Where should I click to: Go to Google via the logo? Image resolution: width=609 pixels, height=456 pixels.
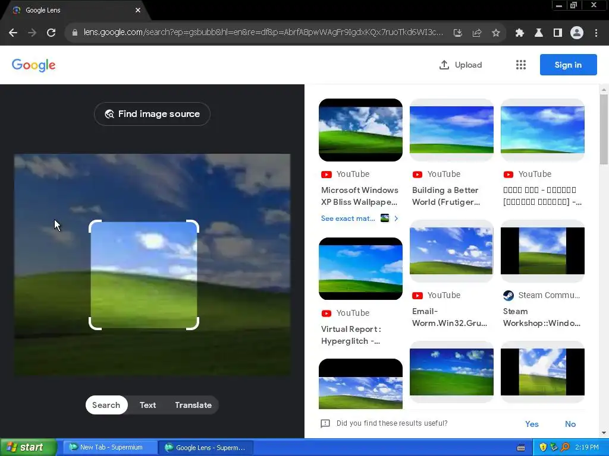[33, 65]
